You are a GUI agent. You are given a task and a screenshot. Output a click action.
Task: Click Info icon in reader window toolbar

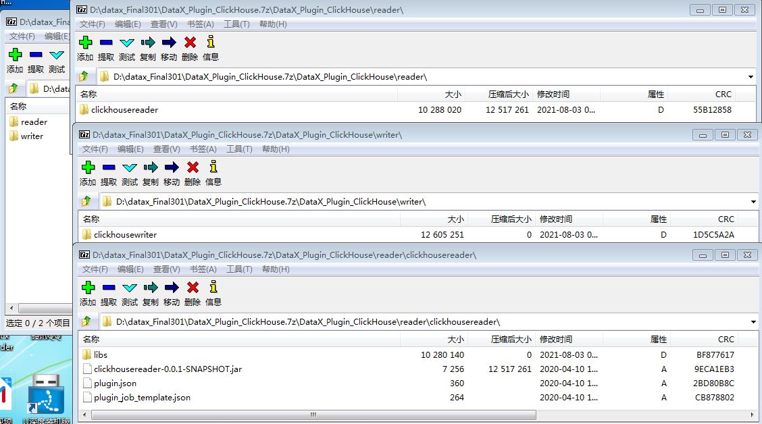pos(210,42)
